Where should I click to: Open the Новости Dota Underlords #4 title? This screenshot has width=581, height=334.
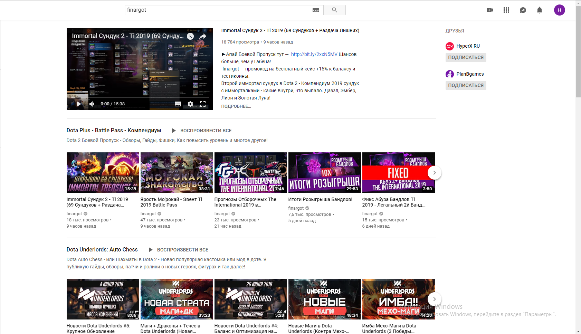pyautogui.click(x=246, y=328)
